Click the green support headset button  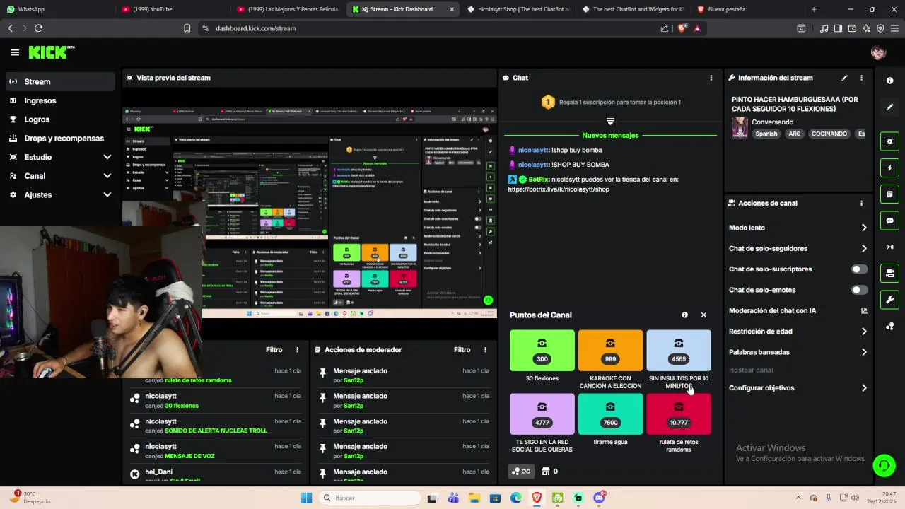click(883, 465)
